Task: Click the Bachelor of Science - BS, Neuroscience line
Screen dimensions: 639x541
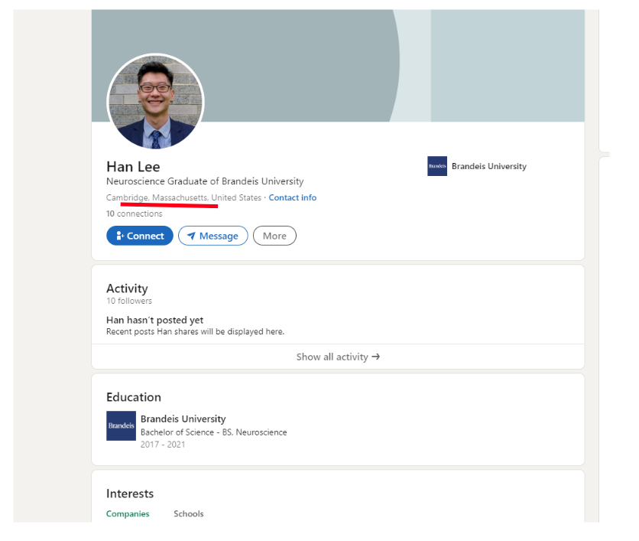Action: pos(213,432)
